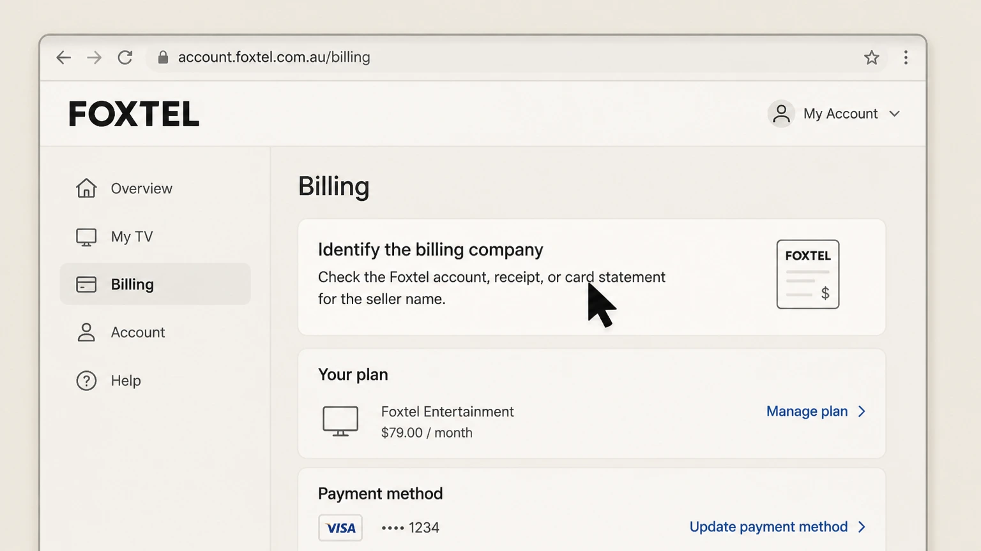The height and width of the screenshot is (551, 981).
Task: Click the card number ending 1234
Action: tap(410, 528)
